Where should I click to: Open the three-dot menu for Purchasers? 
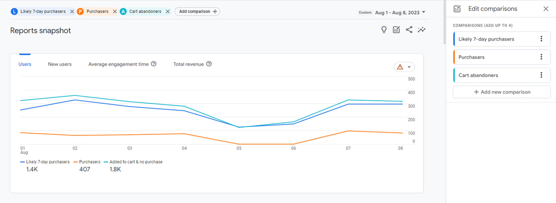pyautogui.click(x=541, y=57)
